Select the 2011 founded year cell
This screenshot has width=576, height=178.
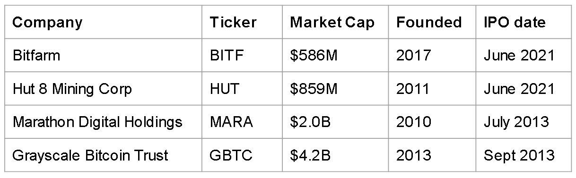pyautogui.click(x=432, y=88)
